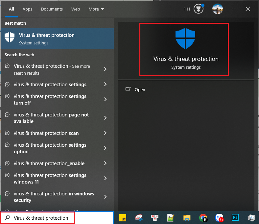The height and width of the screenshot is (224, 259).
Task: Click the blue shield icon in preview pane
Action: coord(185,38)
